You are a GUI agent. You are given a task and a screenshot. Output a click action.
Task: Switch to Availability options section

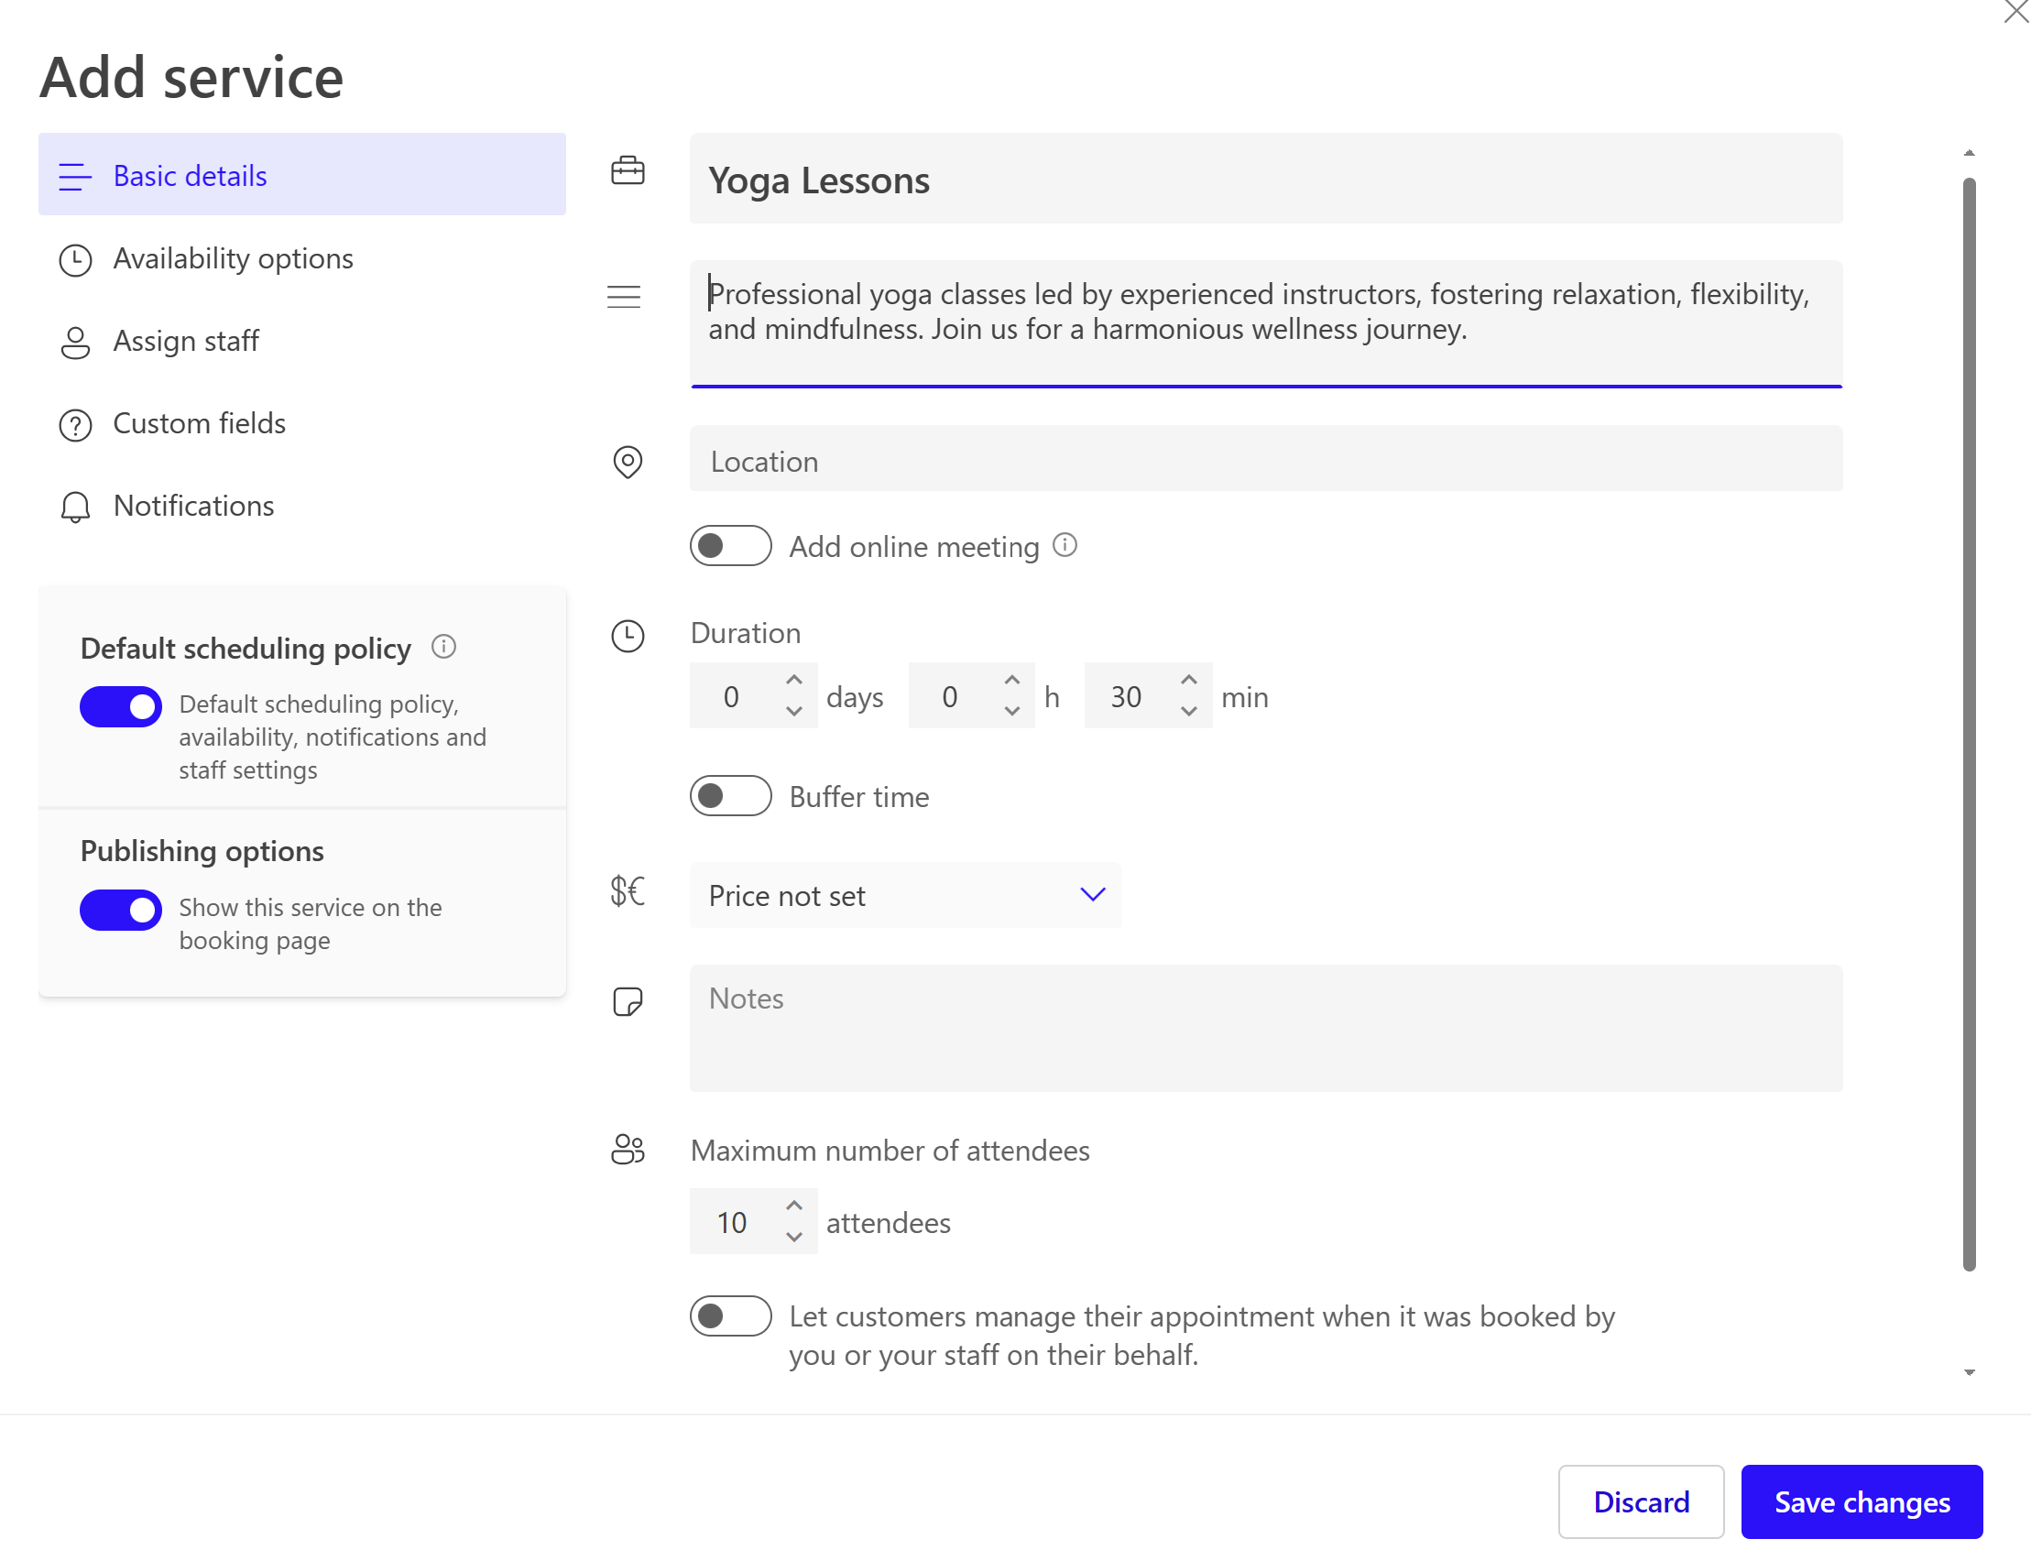tap(234, 259)
